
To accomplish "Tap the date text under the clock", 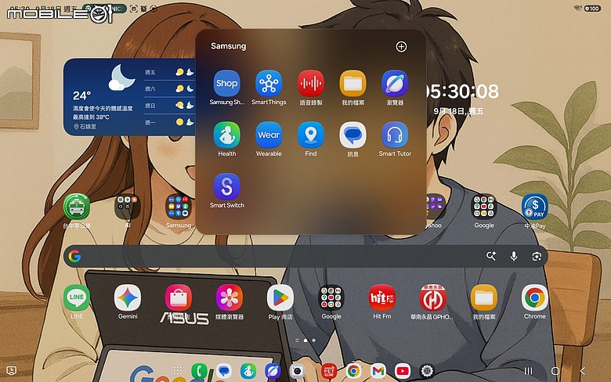I will click(x=458, y=111).
